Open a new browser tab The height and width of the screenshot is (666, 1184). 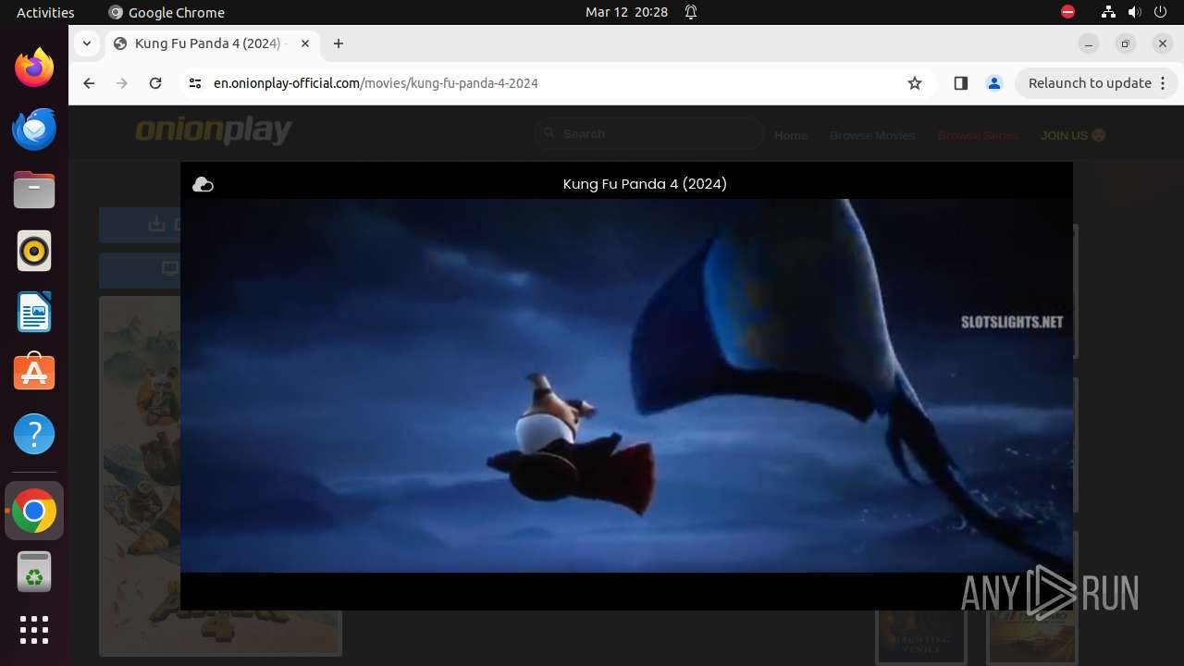(x=339, y=43)
